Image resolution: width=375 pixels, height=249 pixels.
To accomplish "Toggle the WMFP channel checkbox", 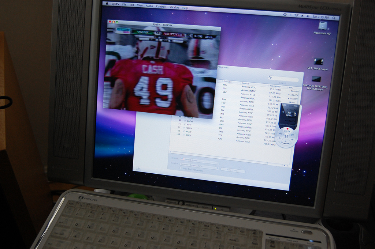I will coord(185,128).
